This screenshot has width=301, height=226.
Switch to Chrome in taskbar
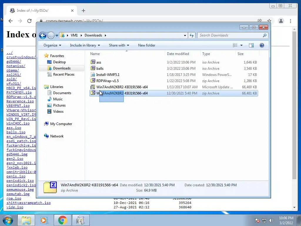[x=62, y=220]
